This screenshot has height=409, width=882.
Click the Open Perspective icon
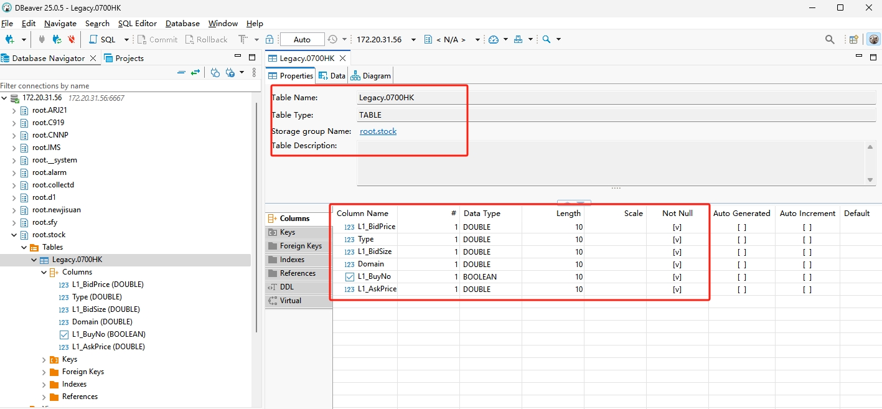[x=854, y=39]
